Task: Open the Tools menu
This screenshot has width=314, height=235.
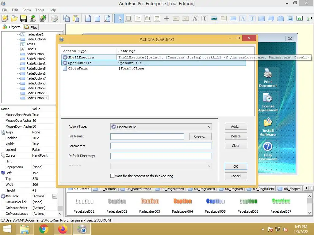Action: 40,10
